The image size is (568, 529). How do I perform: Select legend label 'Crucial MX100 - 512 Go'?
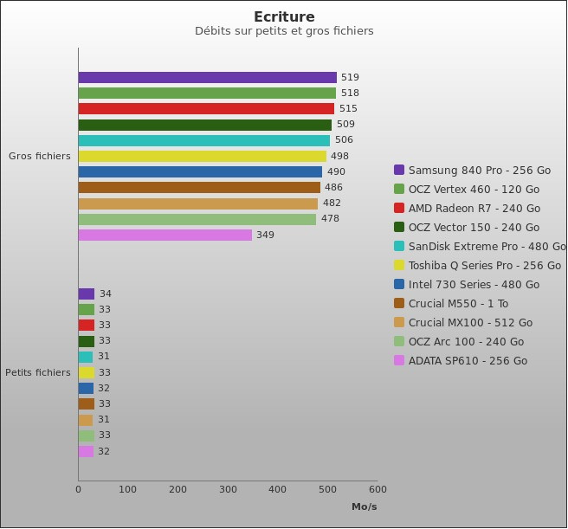[470, 323]
